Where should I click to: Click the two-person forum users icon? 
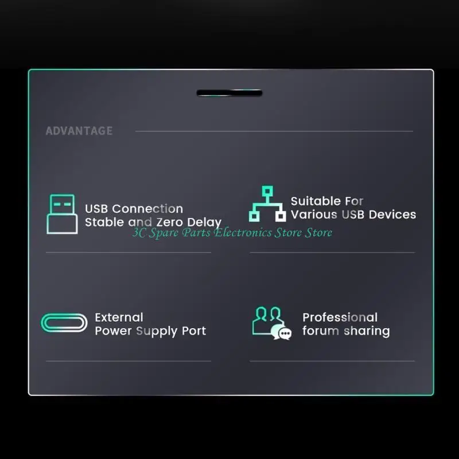click(x=268, y=321)
